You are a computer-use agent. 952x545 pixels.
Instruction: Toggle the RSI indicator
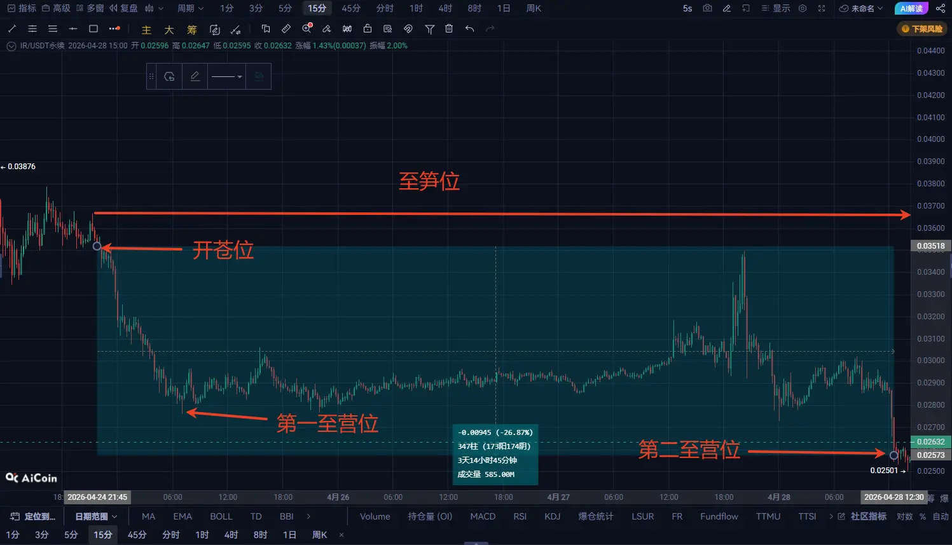(x=520, y=516)
